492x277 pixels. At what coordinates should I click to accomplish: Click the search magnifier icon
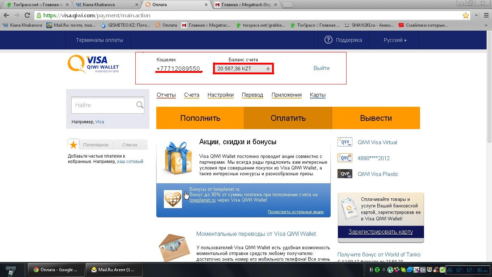tap(140, 105)
